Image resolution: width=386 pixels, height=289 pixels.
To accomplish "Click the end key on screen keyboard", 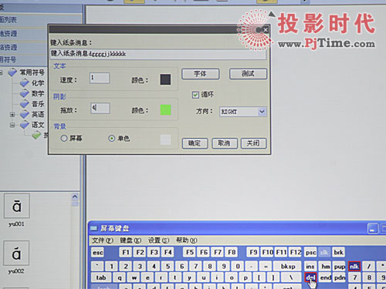I will [x=325, y=277].
